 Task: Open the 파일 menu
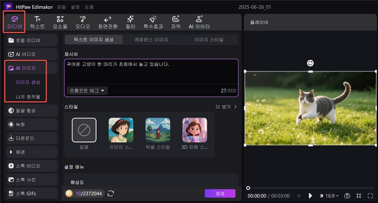pyautogui.click(x=61, y=7)
